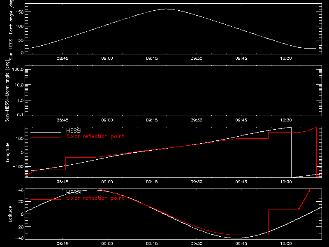Viewport: 329px width, 247px height.
Task: Click the 10.0 tick on Moon angle axis
Action: tap(19, 85)
